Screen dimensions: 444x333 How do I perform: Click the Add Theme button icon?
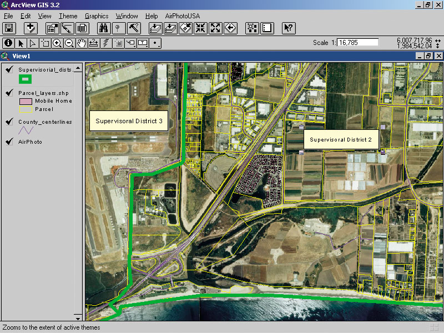click(x=31, y=28)
